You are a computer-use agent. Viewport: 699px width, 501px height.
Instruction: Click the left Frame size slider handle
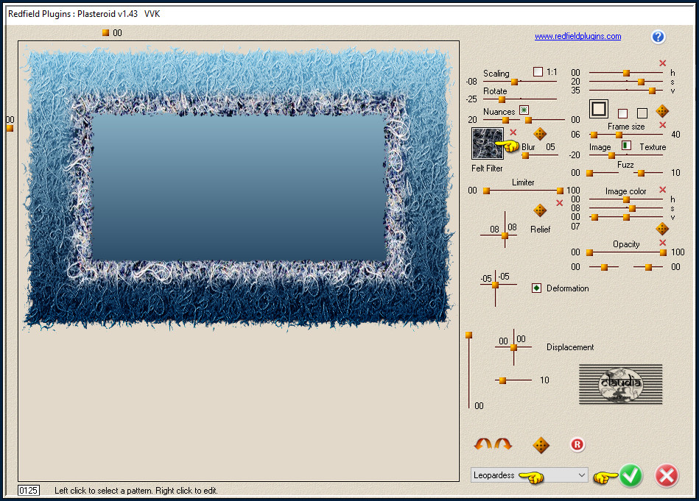[594, 135]
